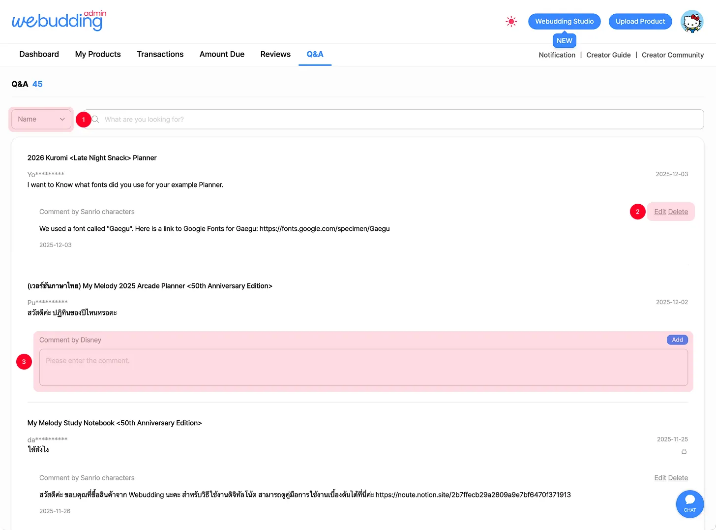The image size is (716, 530).
Task: Click the Q&A count 45
Action: (37, 84)
